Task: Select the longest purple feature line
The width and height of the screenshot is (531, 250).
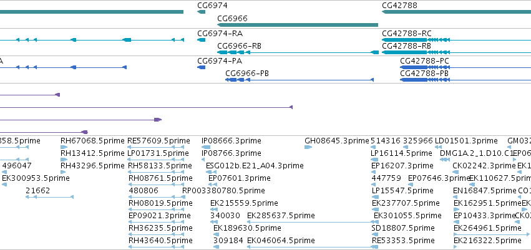Action: point(146,107)
